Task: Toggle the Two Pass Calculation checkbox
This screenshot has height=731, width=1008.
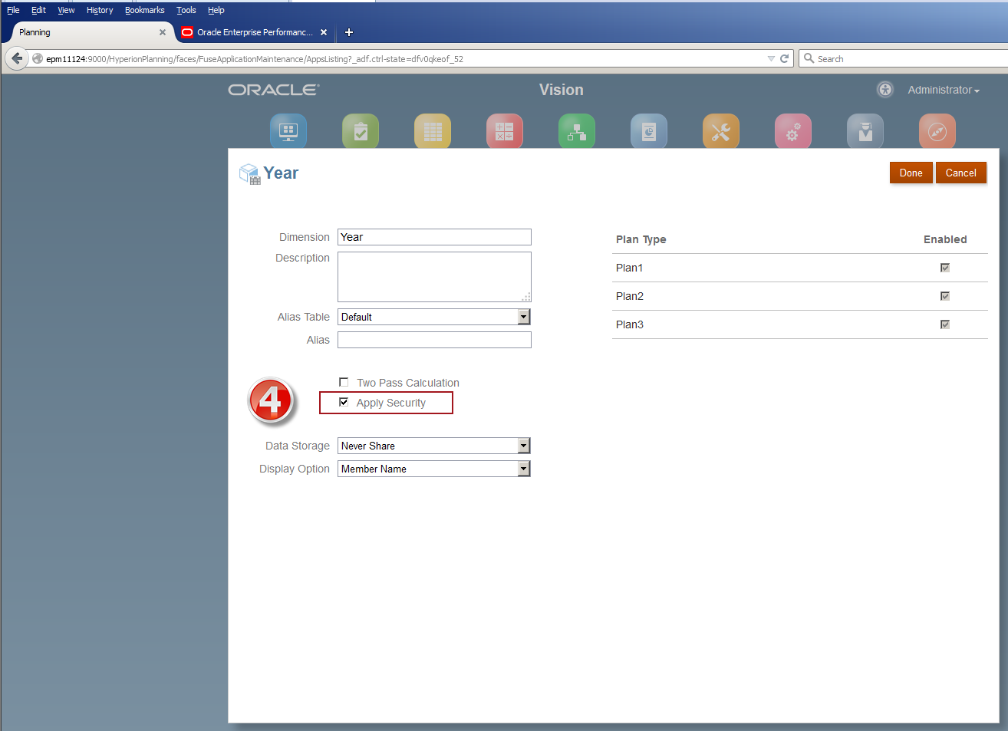Action: tap(344, 382)
